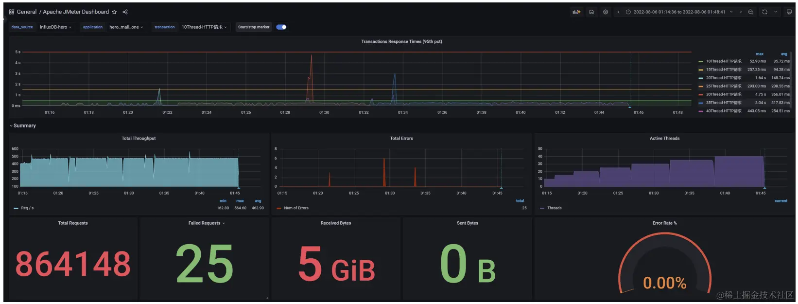Zoom out the time range
Viewport: 798px width, 304px height.
coord(751,12)
